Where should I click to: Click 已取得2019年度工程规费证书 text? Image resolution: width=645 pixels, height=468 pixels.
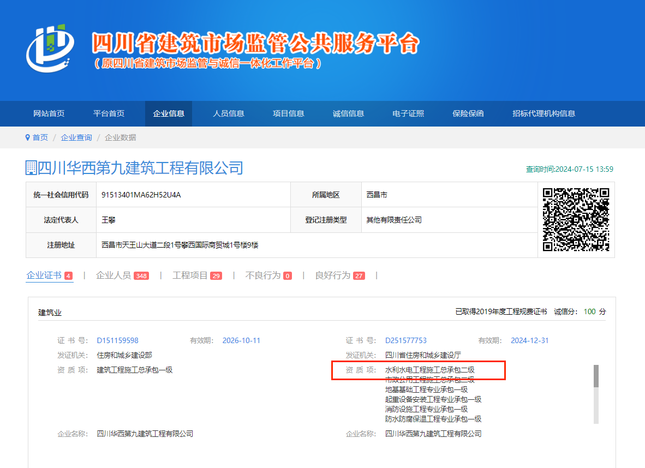(x=501, y=311)
